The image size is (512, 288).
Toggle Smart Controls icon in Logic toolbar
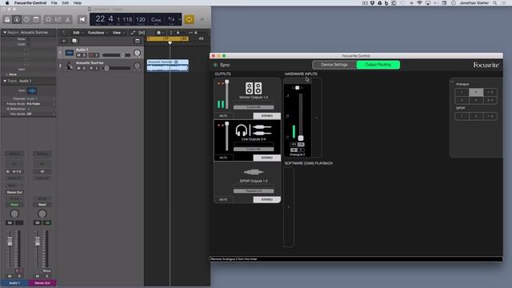[48, 19]
